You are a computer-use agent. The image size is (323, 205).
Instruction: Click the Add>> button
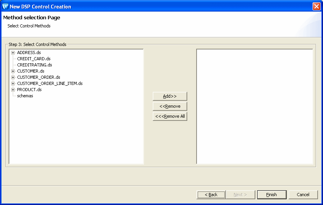pos(170,96)
